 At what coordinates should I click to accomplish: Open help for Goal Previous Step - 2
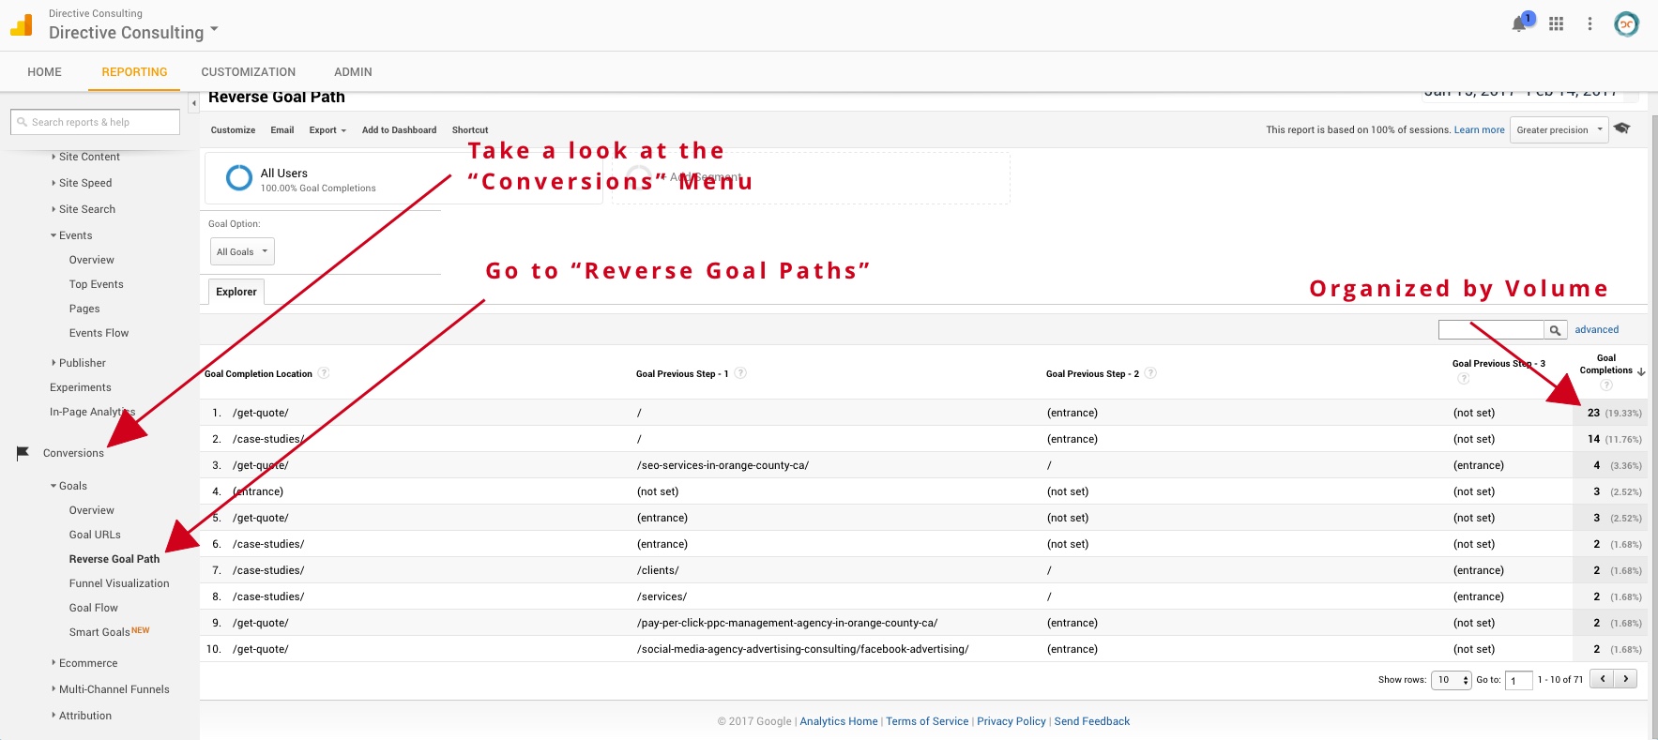(1150, 373)
